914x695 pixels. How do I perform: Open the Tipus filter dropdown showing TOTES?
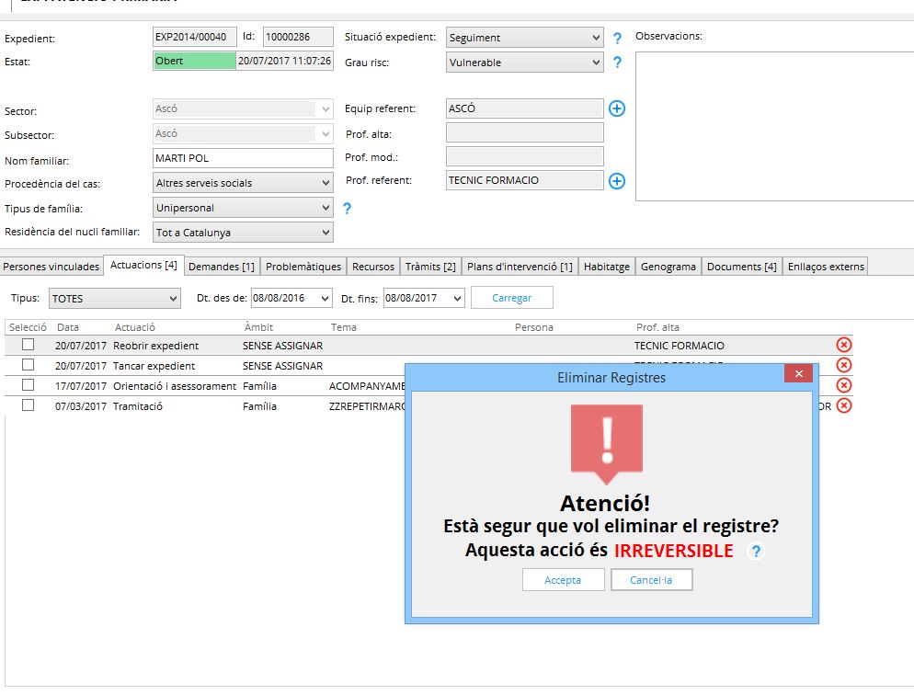pyautogui.click(x=115, y=299)
